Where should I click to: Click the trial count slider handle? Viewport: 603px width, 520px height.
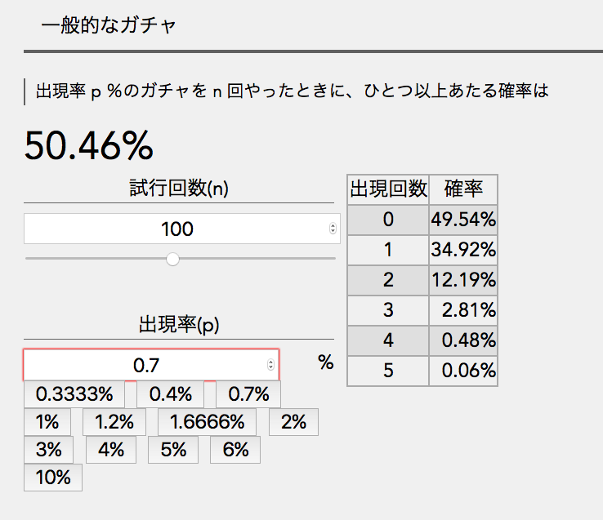[172, 259]
